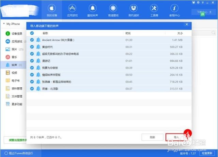Screen dimensions: 218x157
Task: Uncheck the 264.16 KB ringtone checkbox
Action: (32, 75)
